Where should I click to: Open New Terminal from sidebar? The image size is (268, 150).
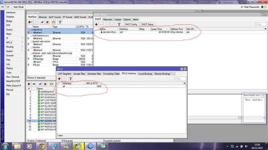12,77
